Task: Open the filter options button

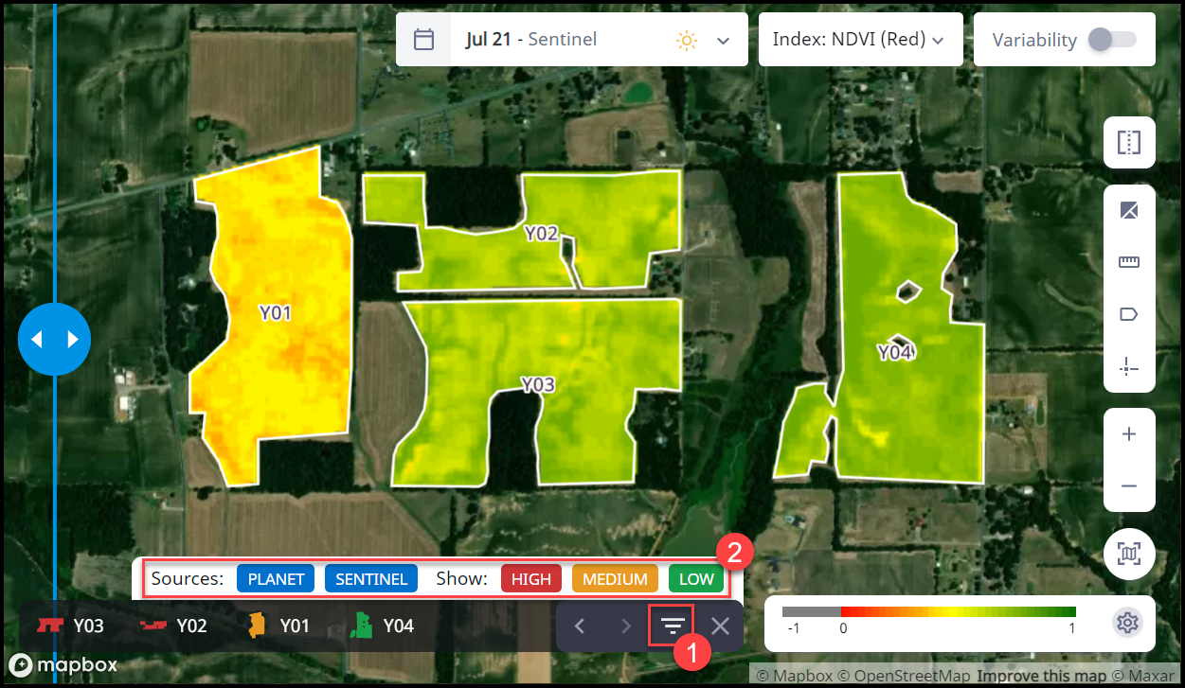Action: click(672, 626)
